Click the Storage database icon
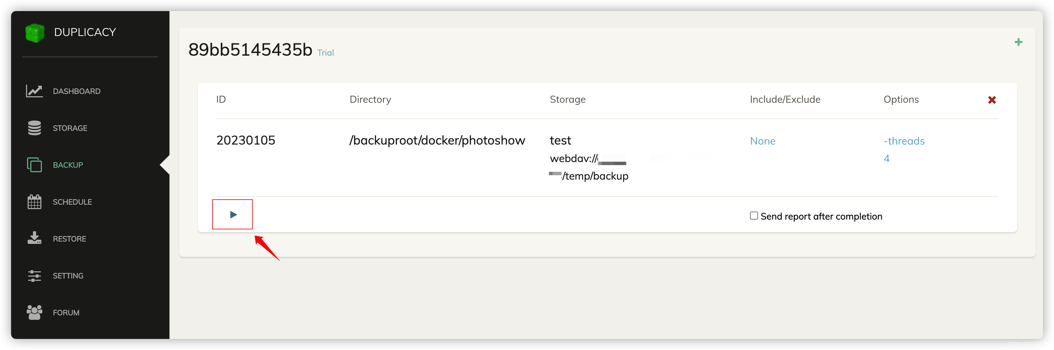Screen dimensions: 1054x350 [x=34, y=128]
